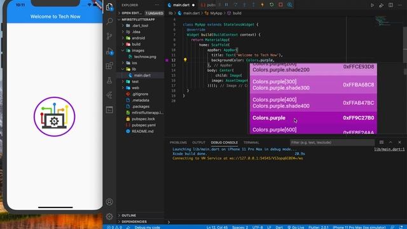
Task: Open the .gitignore file
Action: [140, 94]
